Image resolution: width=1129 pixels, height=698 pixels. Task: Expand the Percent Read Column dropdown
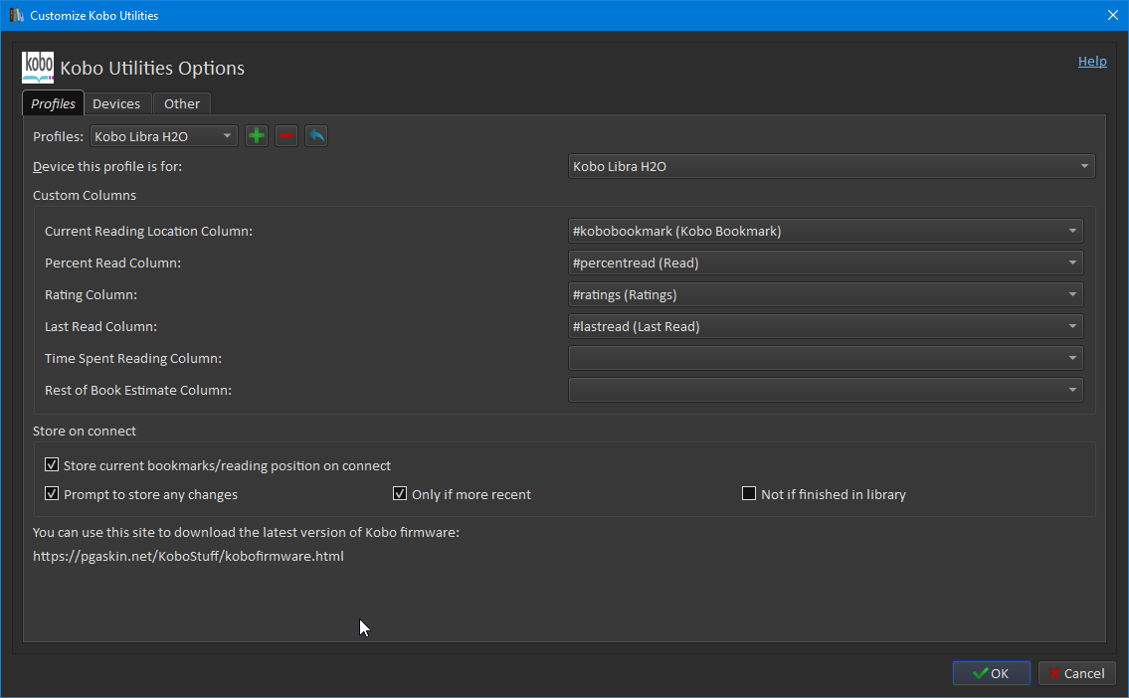click(826, 262)
